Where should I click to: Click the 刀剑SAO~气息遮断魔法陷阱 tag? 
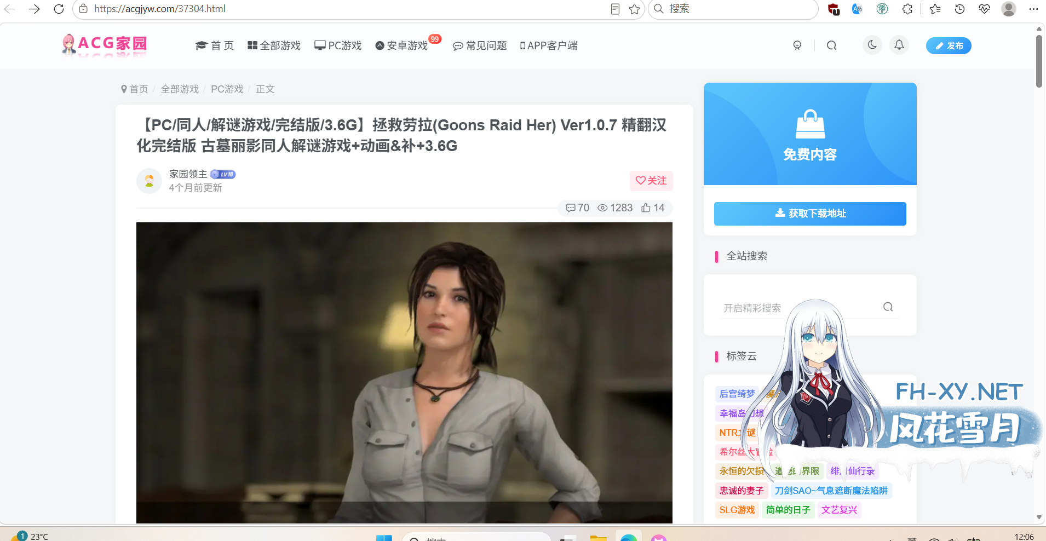tap(831, 491)
